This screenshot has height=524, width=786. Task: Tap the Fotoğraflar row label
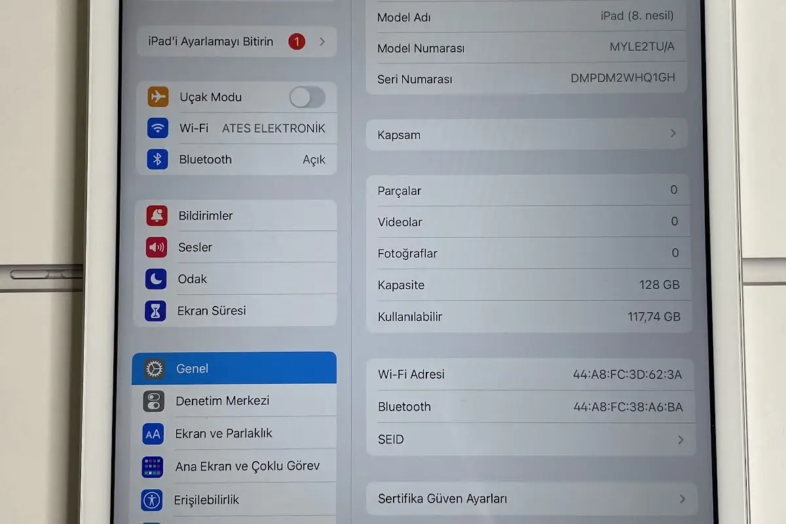point(407,253)
